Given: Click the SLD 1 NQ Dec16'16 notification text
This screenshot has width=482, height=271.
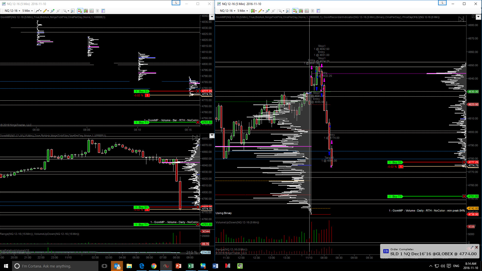Looking at the screenshot, I should point(434,254).
